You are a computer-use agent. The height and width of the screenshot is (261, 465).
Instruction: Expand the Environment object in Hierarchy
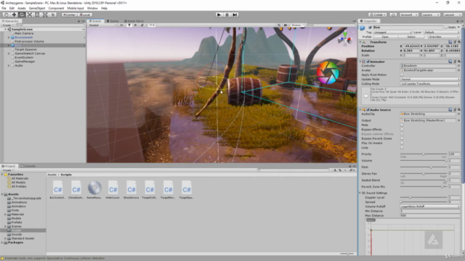9,38
